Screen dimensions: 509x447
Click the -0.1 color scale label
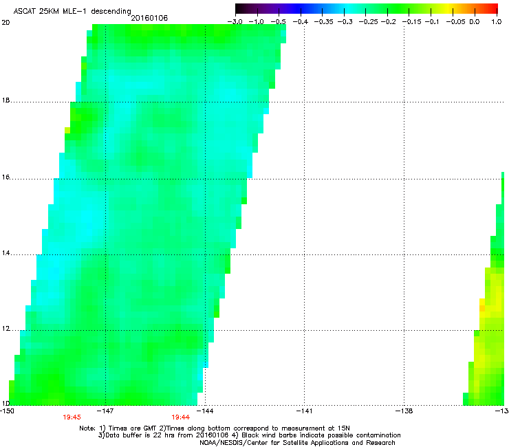tap(431, 22)
